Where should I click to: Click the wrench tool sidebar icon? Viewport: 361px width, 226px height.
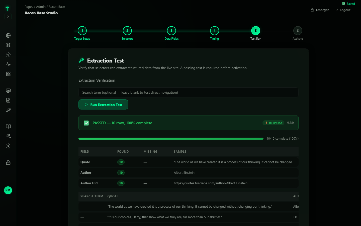pyautogui.click(x=8, y=110)
